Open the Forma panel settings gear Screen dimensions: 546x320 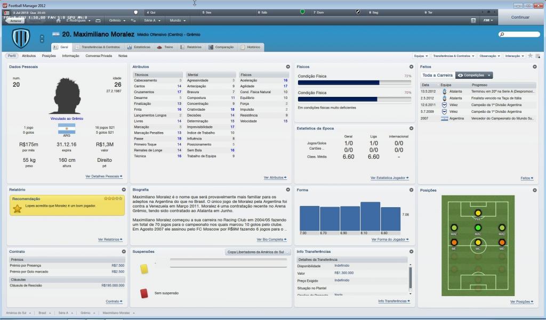click(411, 190)
